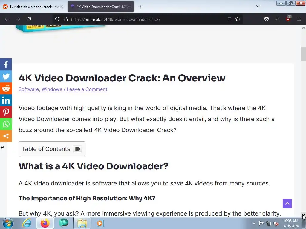Reload the current page
This screenshot has height=229, width=306.
(29, 19)
